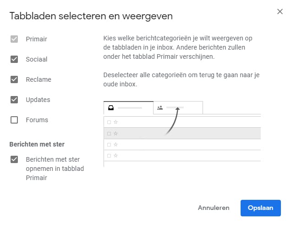Click the star in third preview row
The width and height of the screenshot is (291, 226).
click(x=116, y=144)
